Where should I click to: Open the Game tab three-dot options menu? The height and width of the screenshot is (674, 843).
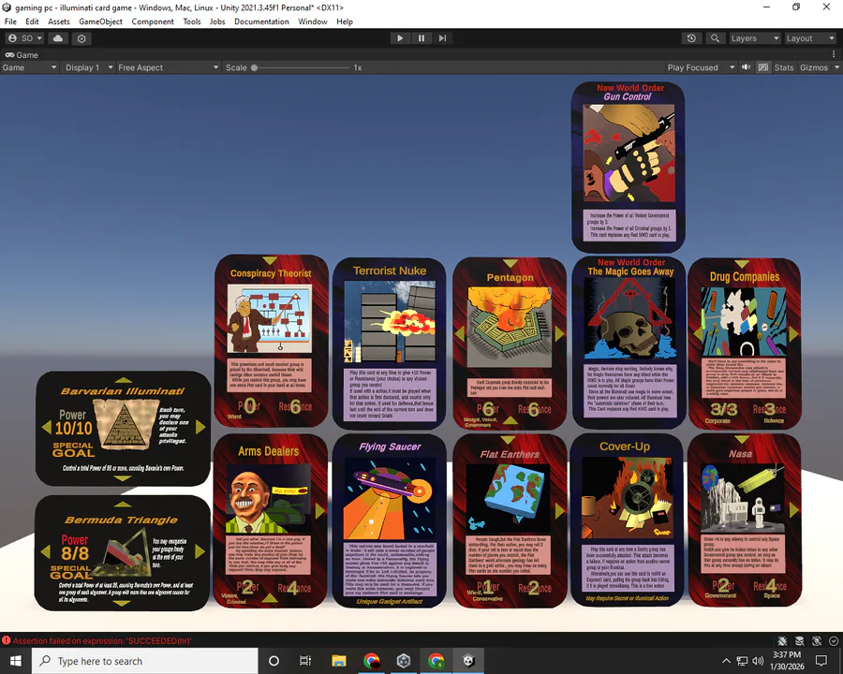[x=834, y=55]
